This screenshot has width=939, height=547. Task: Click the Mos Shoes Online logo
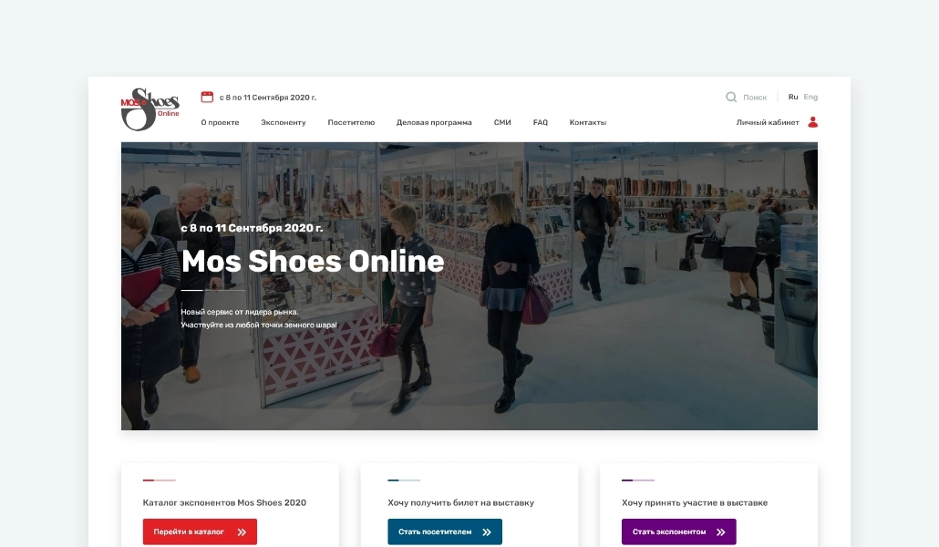pos(150,109)
